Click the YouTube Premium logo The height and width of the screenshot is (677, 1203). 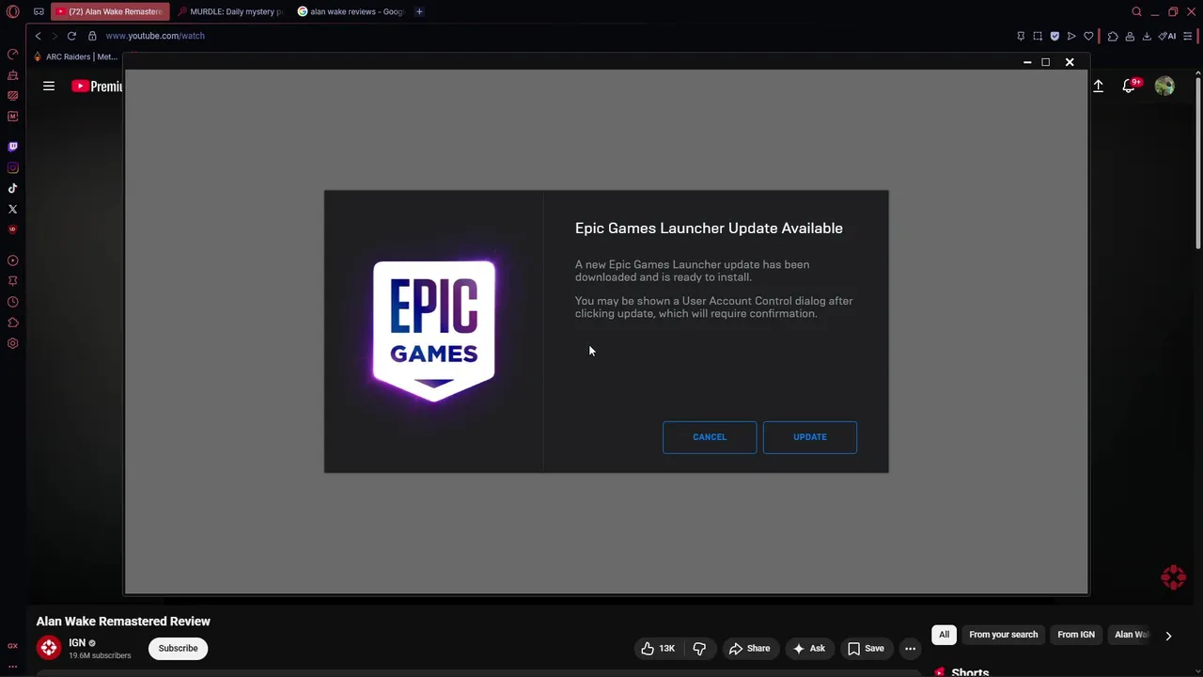click(x=98, y=86)
